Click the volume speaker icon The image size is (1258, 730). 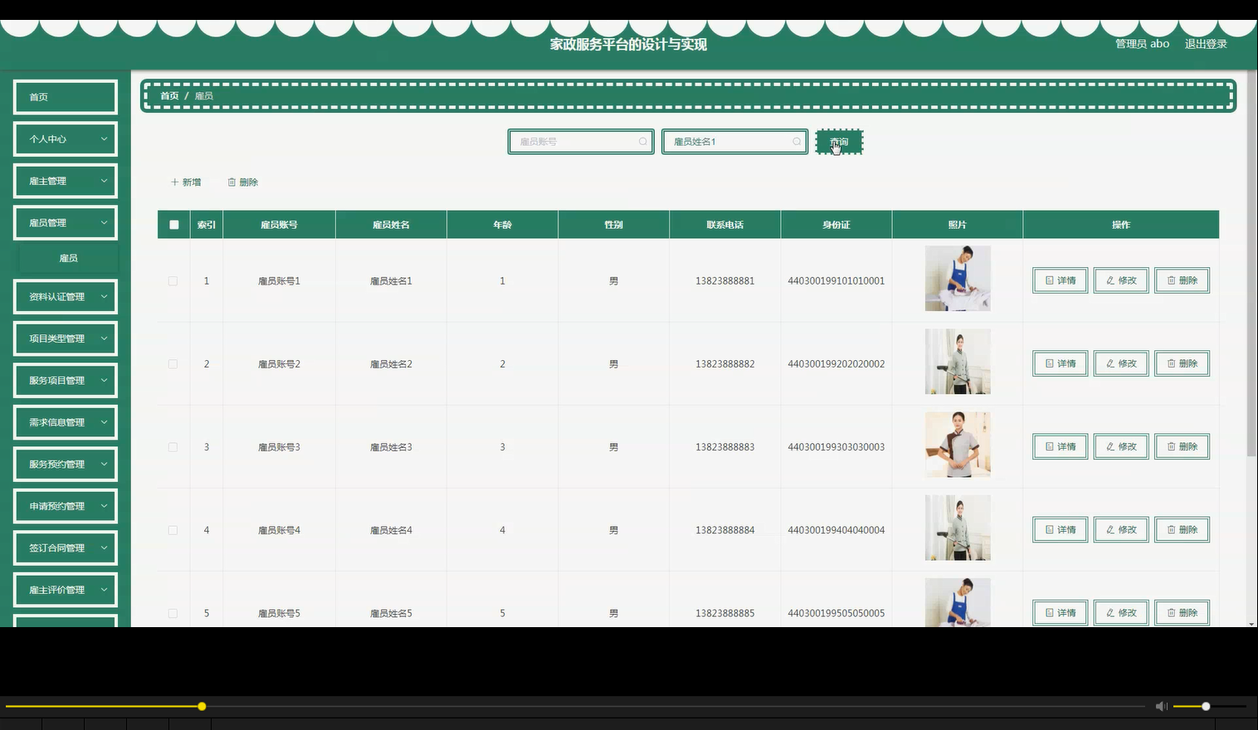(x=1161, y=706)
